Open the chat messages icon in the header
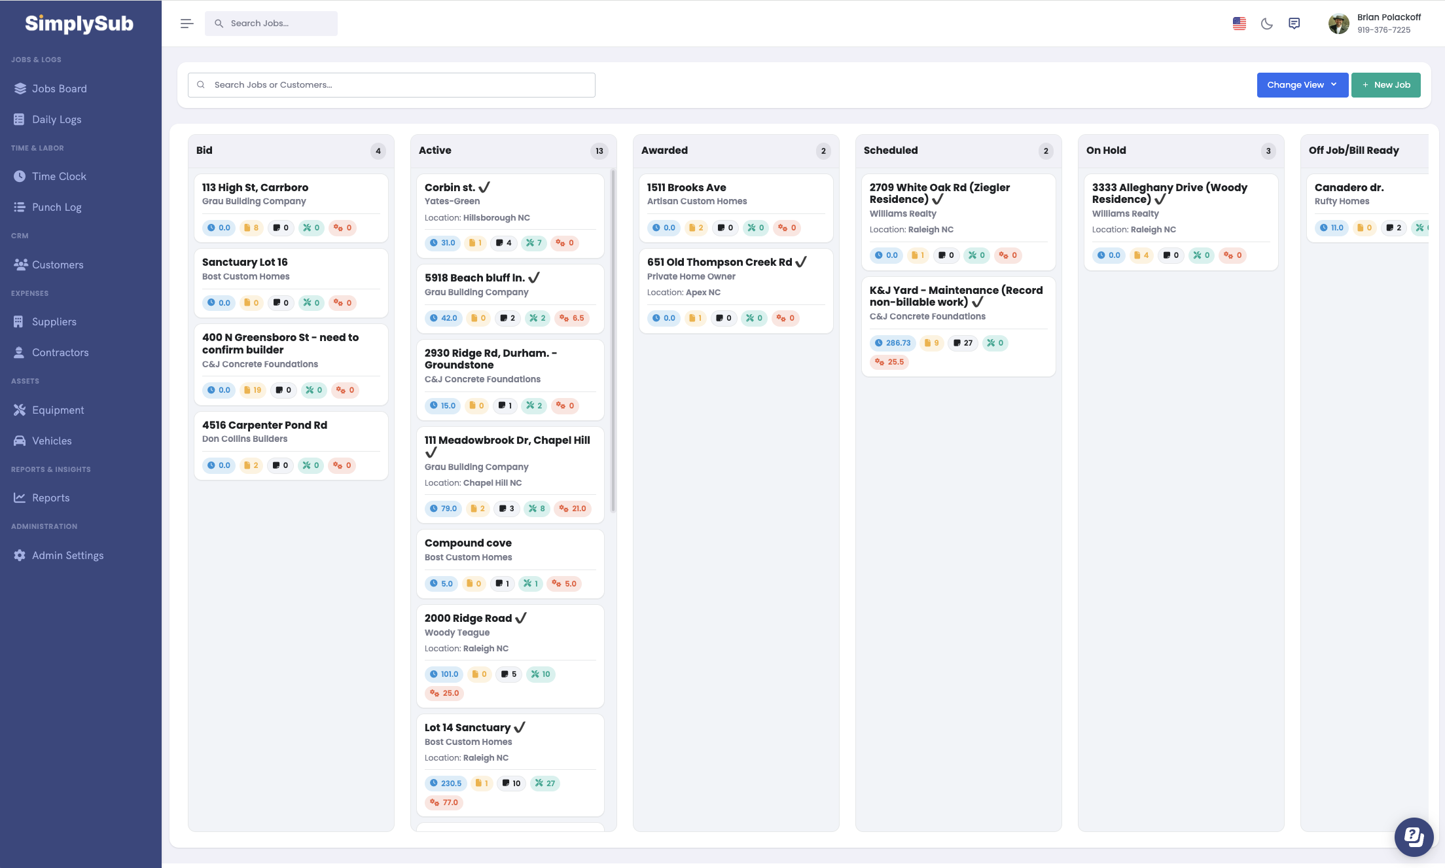The width and height of the screenshot is (1445, 868). coord(1294,24)
